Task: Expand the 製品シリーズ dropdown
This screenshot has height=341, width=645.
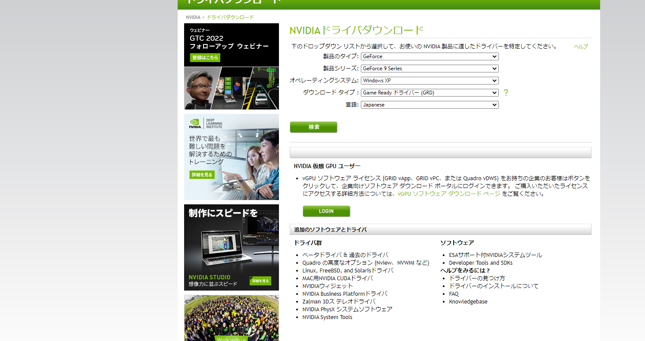Action: coord(429,69)
